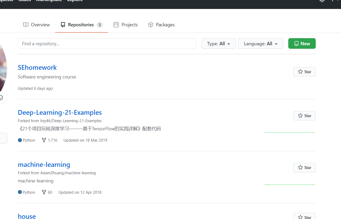
Task: Click the green New repository button
Action: point(302,43)
